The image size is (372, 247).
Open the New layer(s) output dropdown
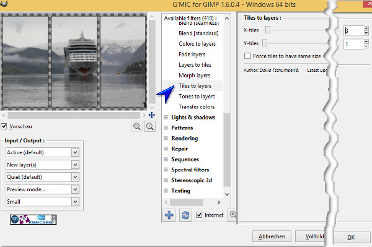point(42,165)
